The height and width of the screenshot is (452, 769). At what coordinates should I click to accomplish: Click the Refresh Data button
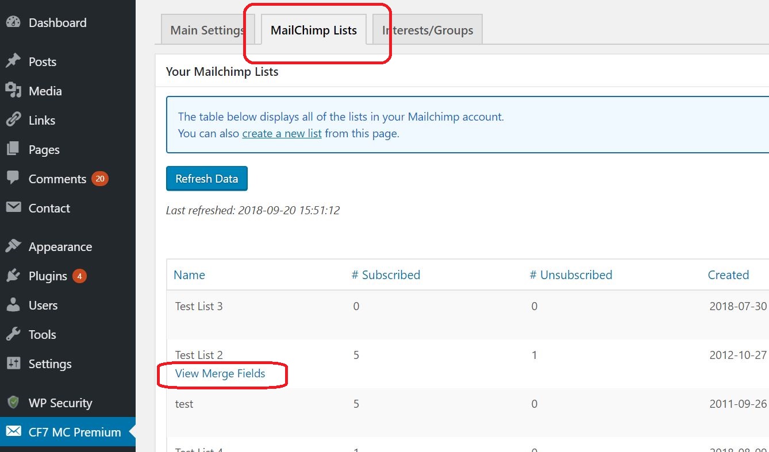coord(206,178)
